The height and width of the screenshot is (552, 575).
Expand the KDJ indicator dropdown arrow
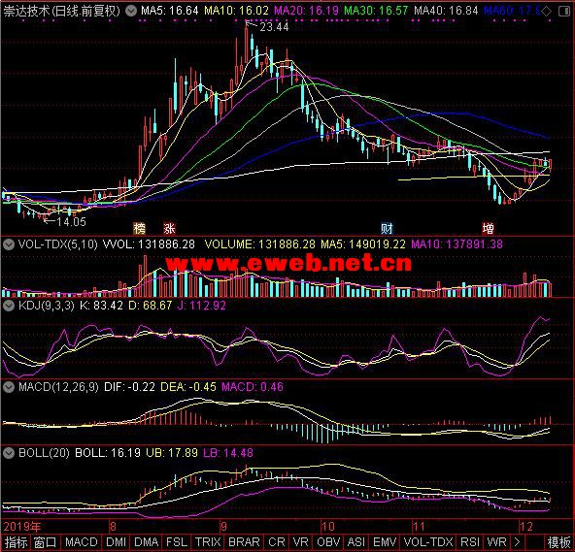pyautogui.click(x=9, y=306)
